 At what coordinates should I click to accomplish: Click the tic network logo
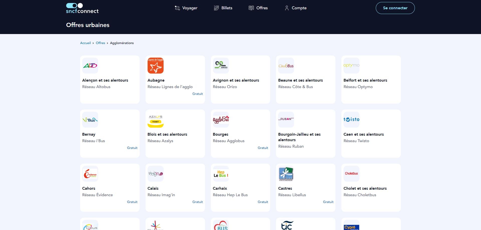pos(286,225)
